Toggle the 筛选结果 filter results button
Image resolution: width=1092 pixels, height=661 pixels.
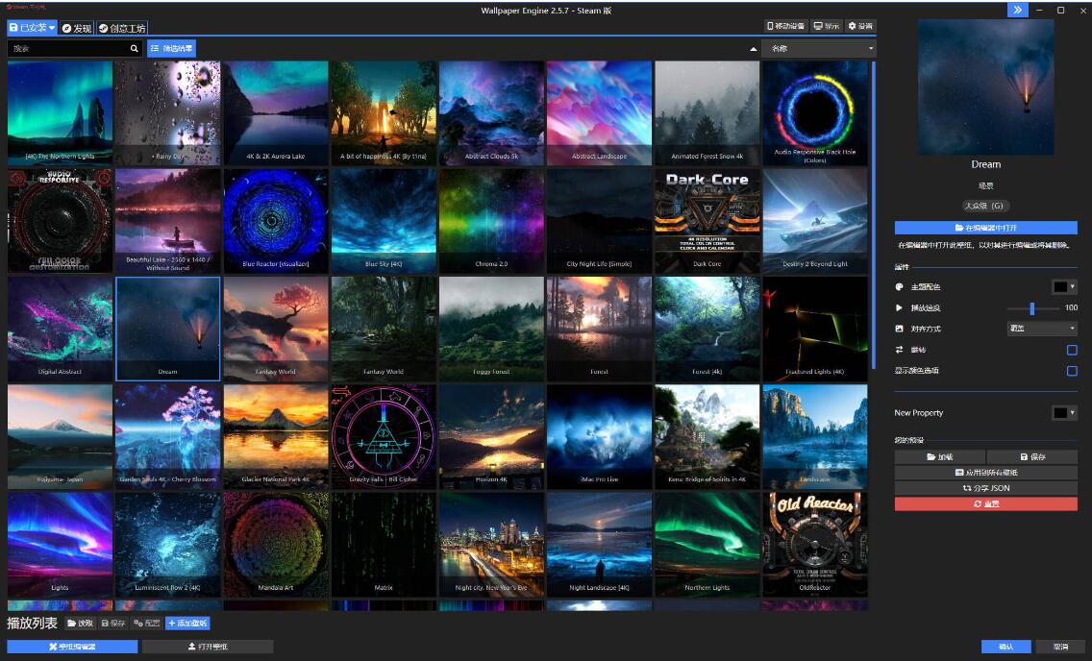coord(171,49)
